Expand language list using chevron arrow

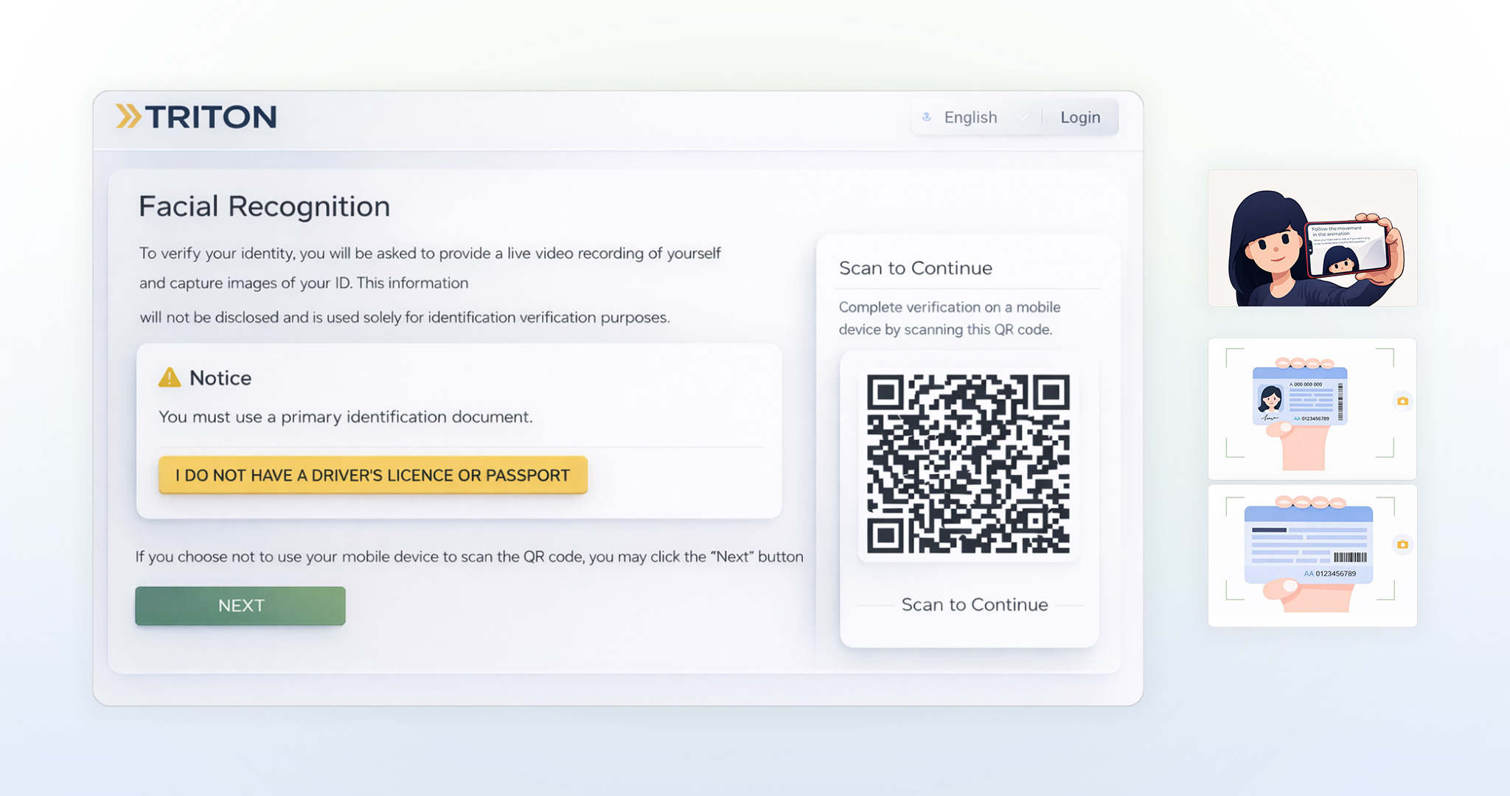[1022, 118]
